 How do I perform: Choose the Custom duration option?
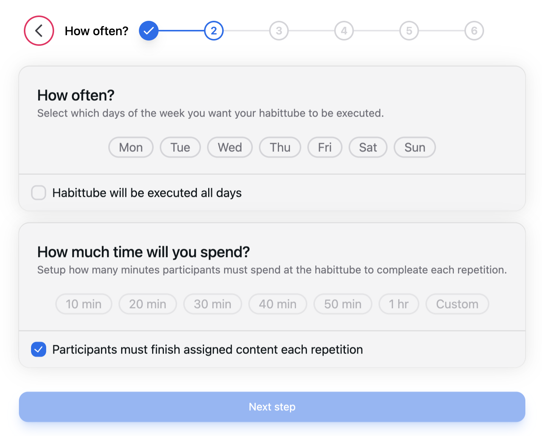tap(457, 304)
